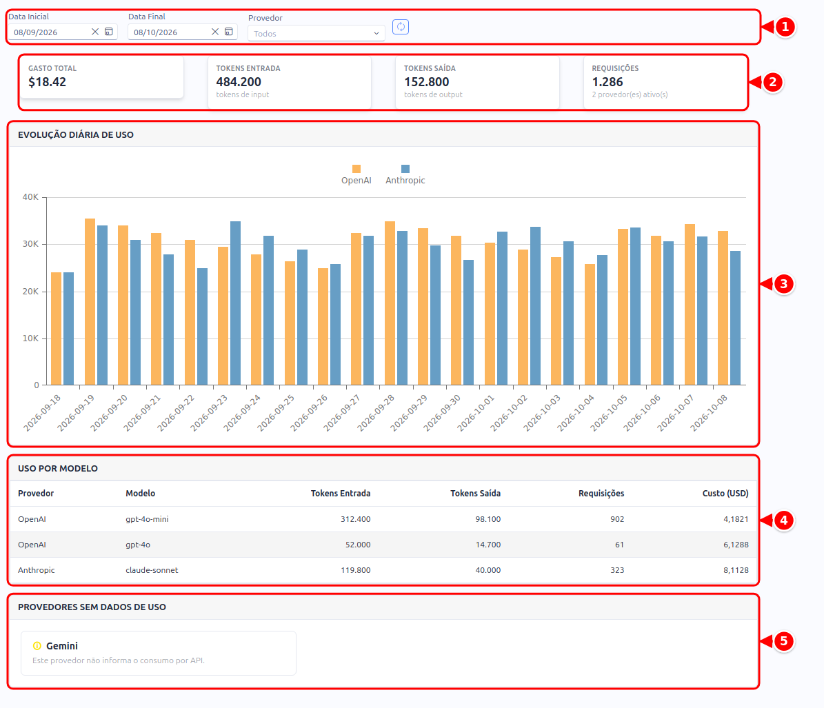Image resolution: width=824 pixels, height=708 pixels.
Task: Click the 1.286 Requisições value
Action: 607,82
